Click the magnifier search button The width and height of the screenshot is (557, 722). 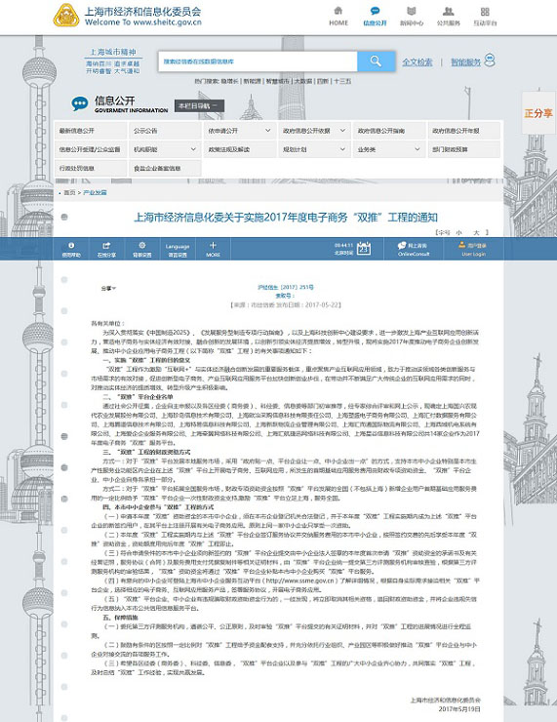376,61
